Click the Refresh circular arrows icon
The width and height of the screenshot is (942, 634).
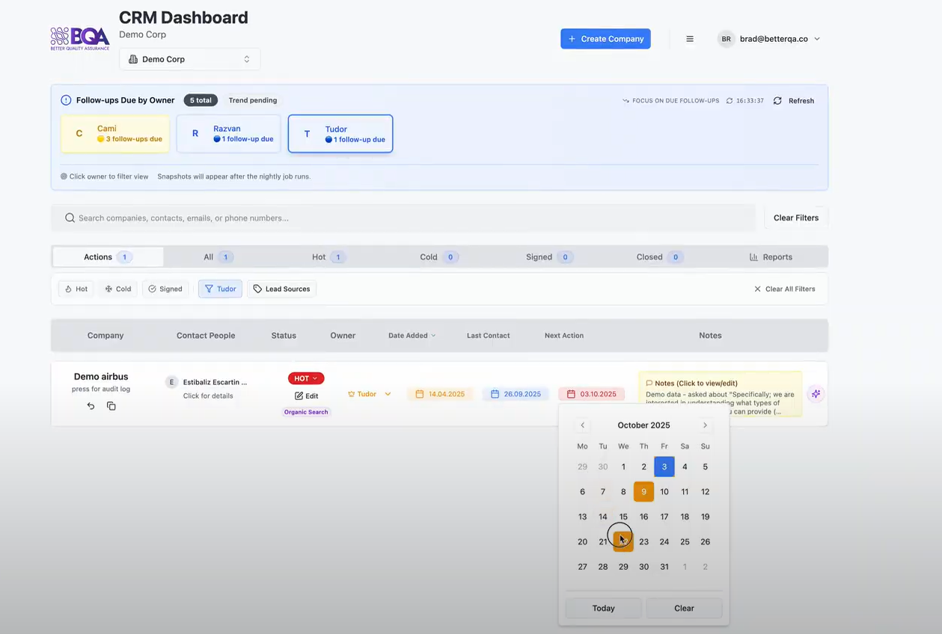click(x=778, y=100)
